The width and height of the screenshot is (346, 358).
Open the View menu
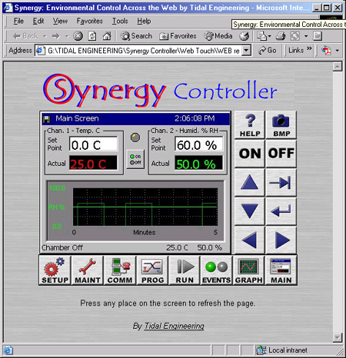60,21
